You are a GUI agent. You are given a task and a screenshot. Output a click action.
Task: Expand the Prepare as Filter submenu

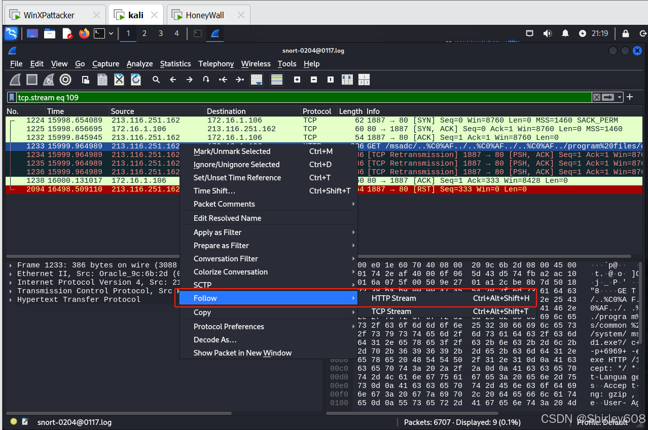269,246
